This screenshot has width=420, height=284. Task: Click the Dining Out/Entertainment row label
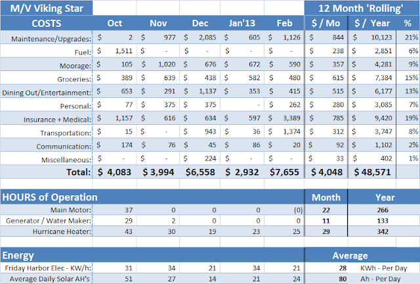point(47,93)
